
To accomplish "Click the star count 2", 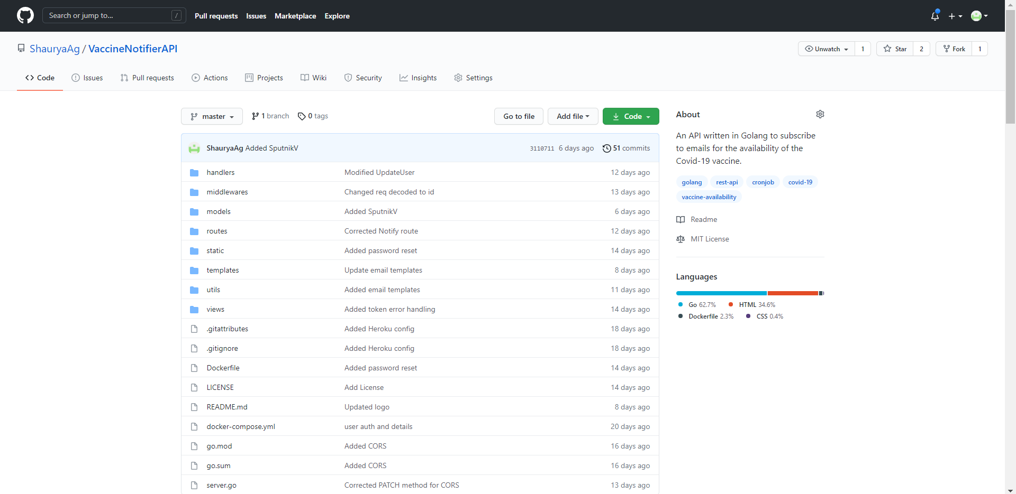I will 921,49.
